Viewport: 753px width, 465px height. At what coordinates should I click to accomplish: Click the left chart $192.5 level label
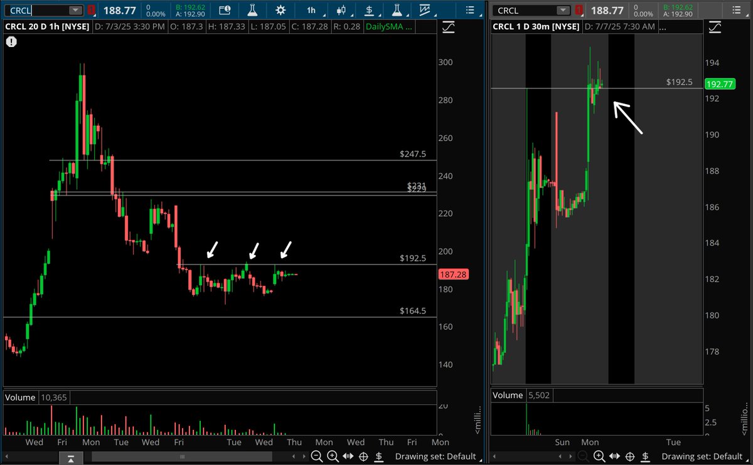(412, 258)
